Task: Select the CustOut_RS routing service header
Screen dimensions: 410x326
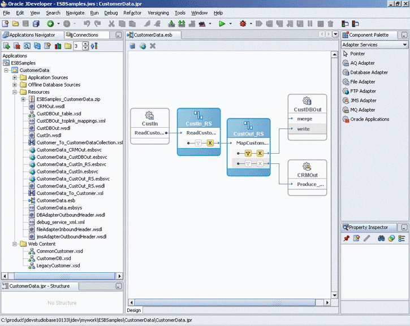Action: (248, 128)
